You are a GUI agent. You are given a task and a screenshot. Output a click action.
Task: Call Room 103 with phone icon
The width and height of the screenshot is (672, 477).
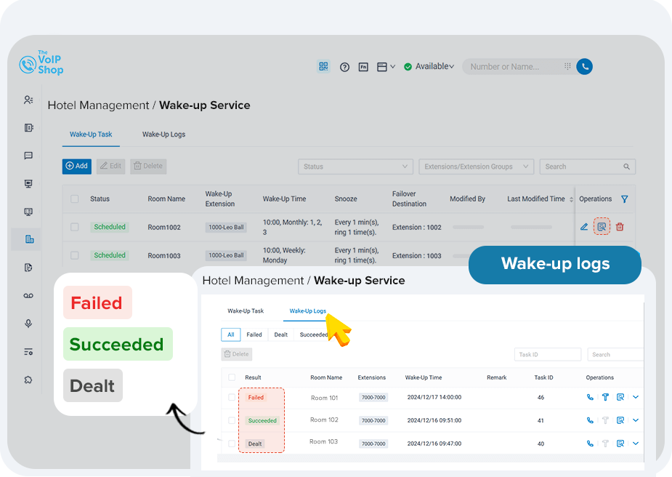[590, 444]
